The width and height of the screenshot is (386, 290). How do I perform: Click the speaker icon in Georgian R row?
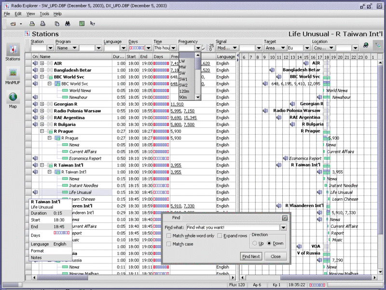click(x=35, y=104)
